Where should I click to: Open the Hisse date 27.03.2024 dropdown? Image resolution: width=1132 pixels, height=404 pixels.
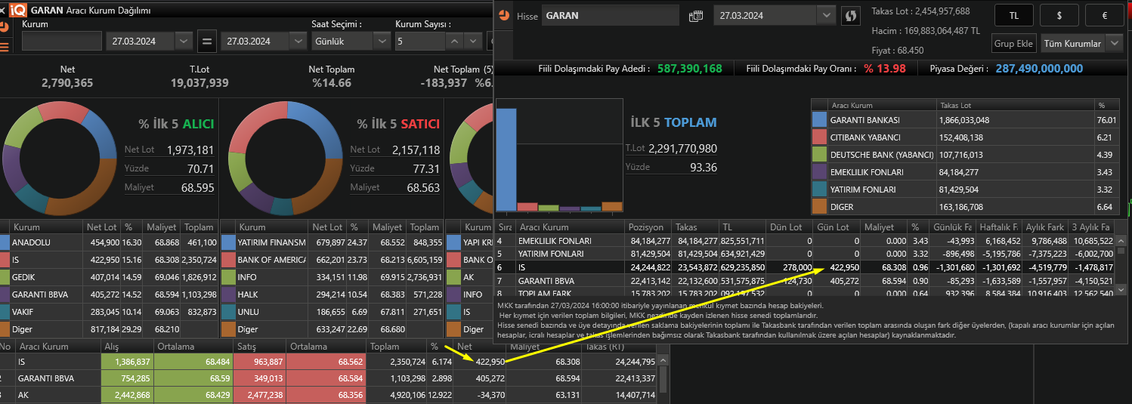825,16
